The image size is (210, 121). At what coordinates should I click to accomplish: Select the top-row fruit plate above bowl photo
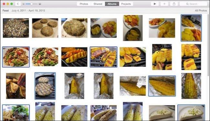click(x=133, y=28)
